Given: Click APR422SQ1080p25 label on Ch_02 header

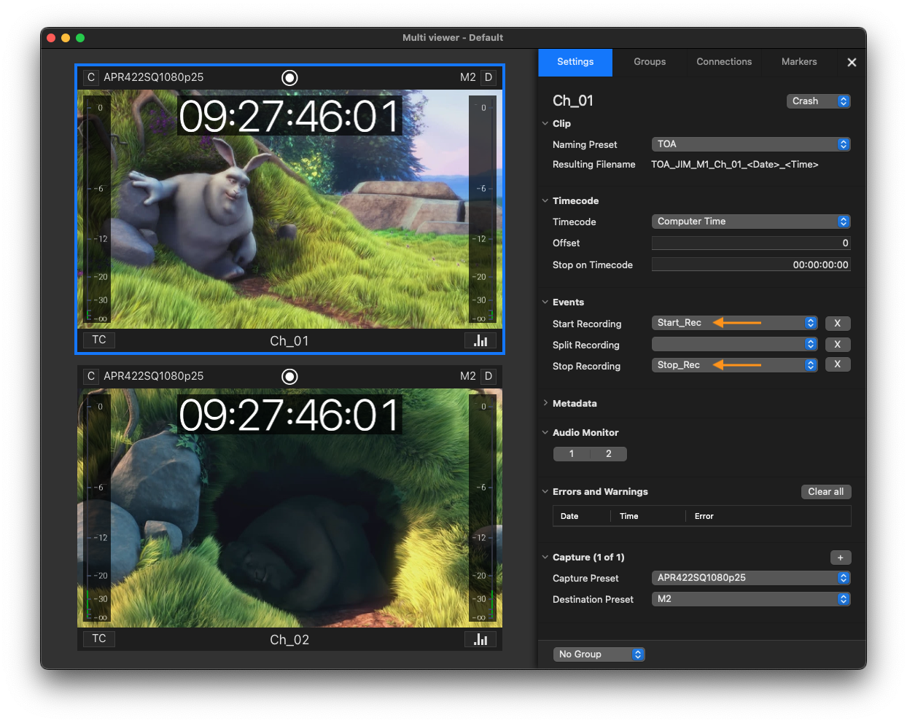Looking at the screenshot, I should [x=154, y=376].
